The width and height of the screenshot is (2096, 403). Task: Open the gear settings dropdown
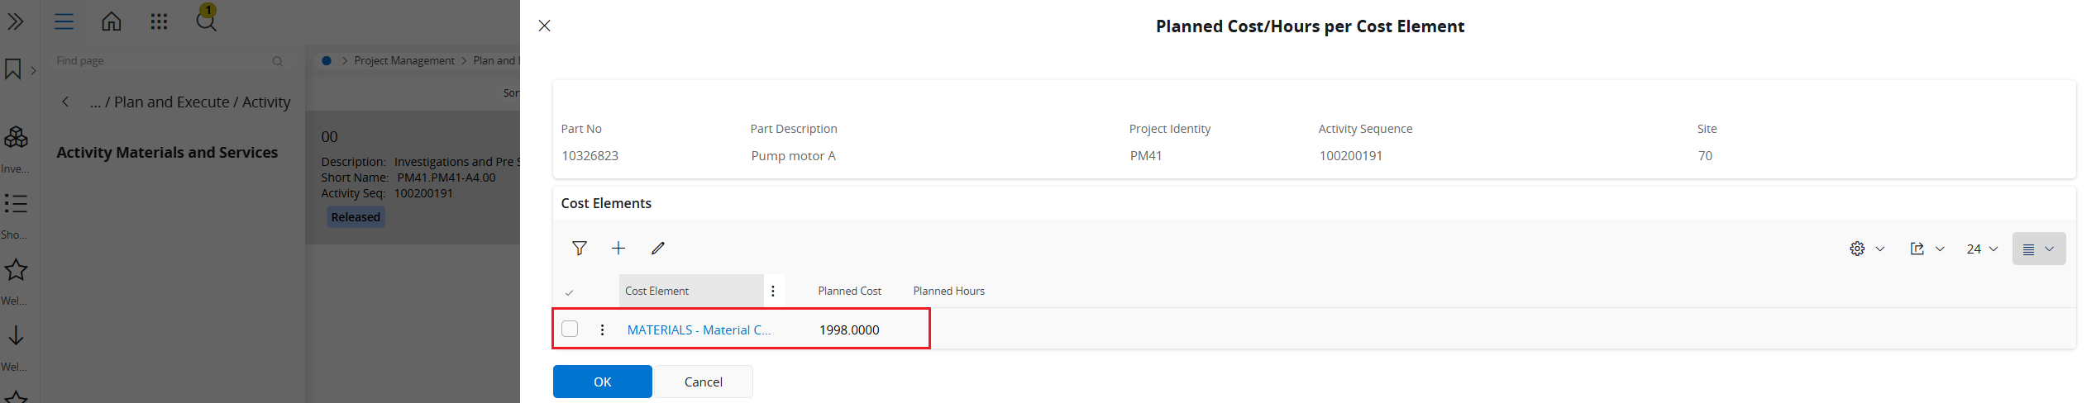[1866, 249]
